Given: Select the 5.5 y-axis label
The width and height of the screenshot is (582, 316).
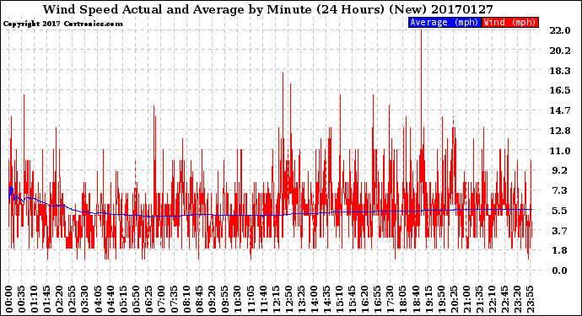Looking at the screenshot, I should [560, 211].
